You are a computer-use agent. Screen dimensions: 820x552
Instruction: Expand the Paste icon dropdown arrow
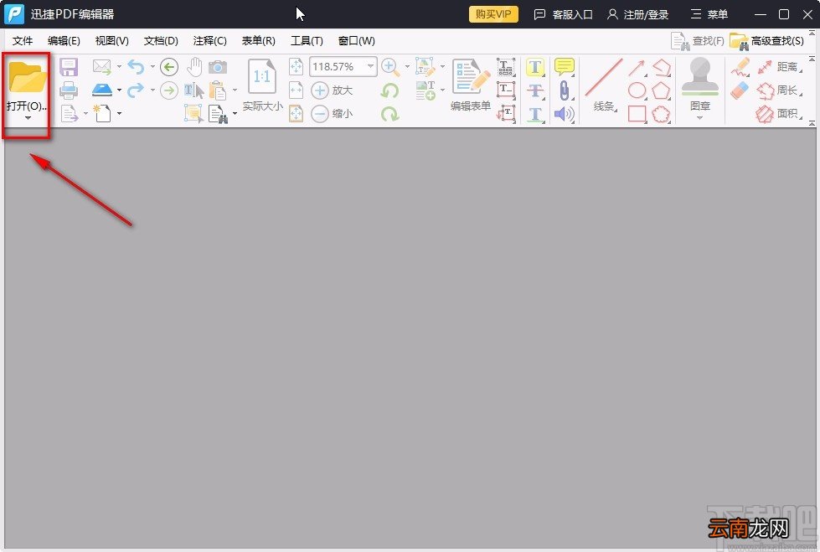click(235, 90)
